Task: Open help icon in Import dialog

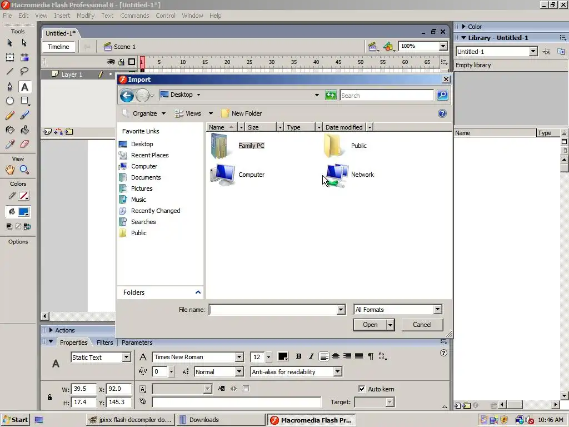Action: (x=442, y=113)
